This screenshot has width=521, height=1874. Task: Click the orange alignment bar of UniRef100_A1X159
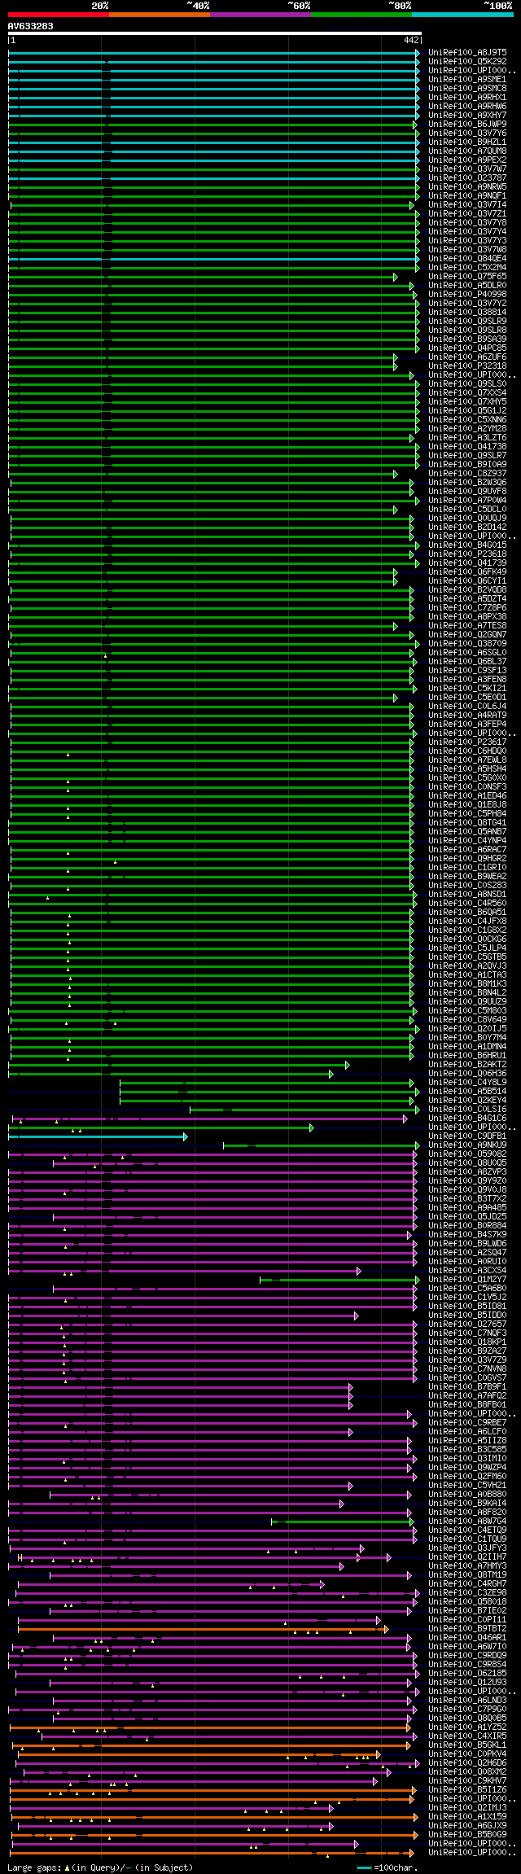pos(214,1816)
